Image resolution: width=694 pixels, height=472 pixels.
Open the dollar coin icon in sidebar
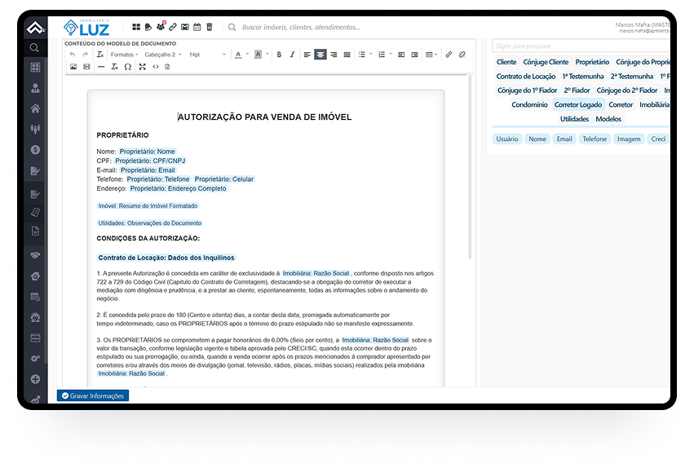click(35, 150)
